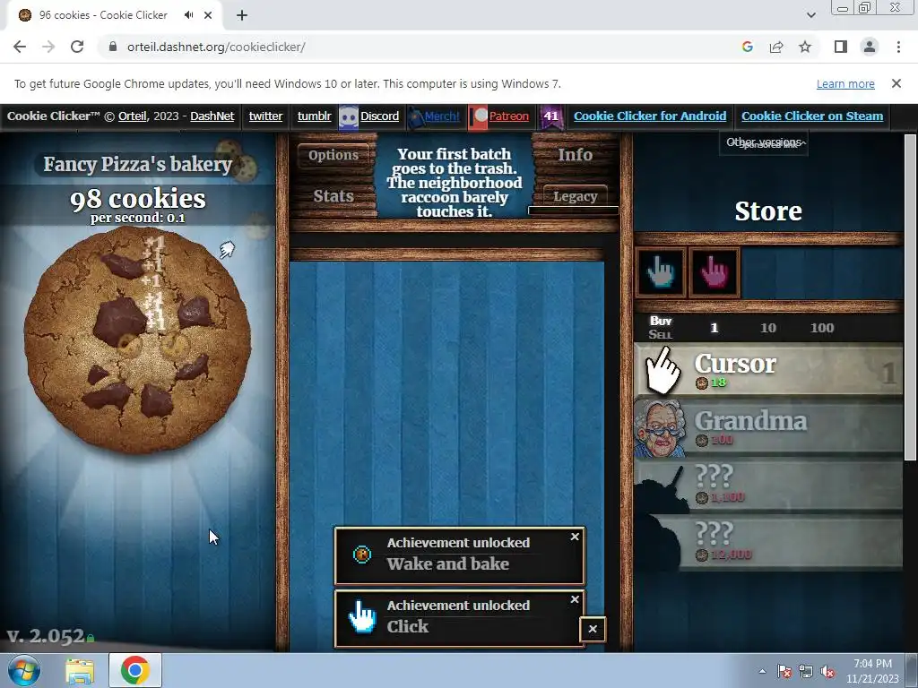918x688 pixels.
Task: Click the 12,000 cost locked building
Action: (768, 541)
